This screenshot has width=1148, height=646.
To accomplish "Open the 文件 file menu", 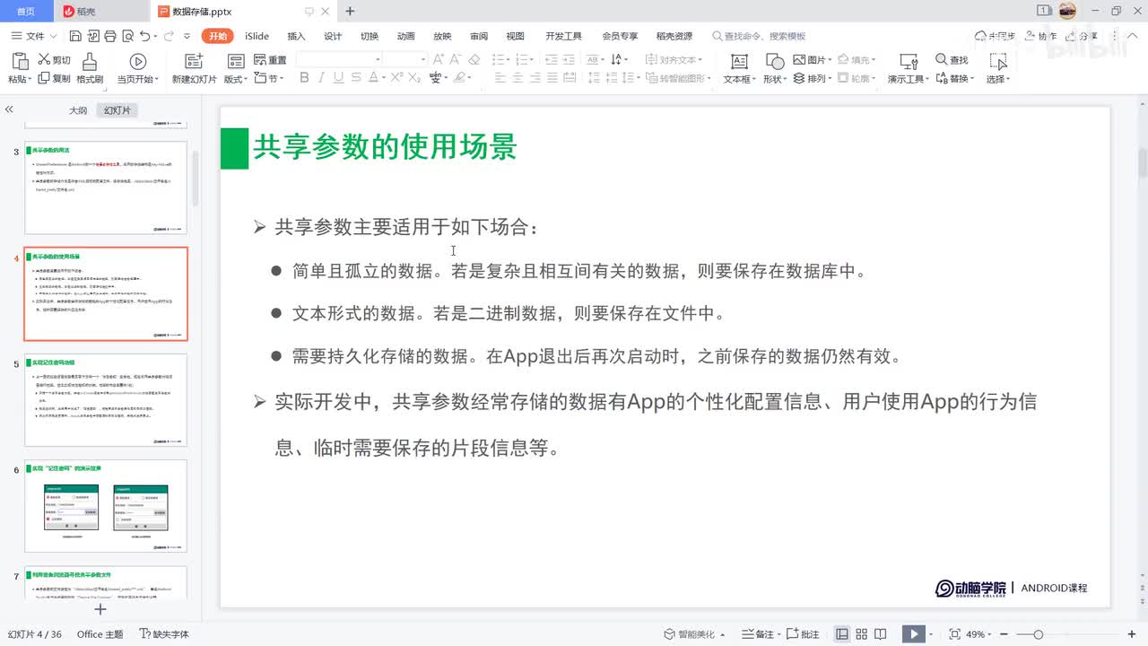I will [x=34, y=36].
